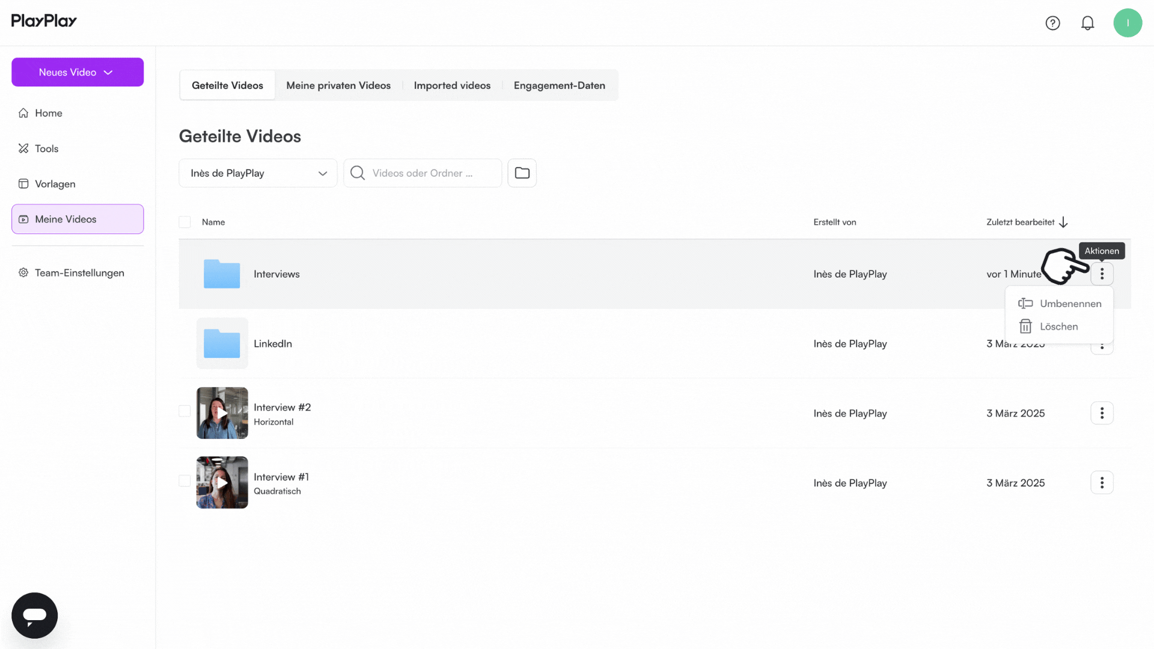Click the new folder icon button
The image size is (1154, 649).
pos(522,173)
